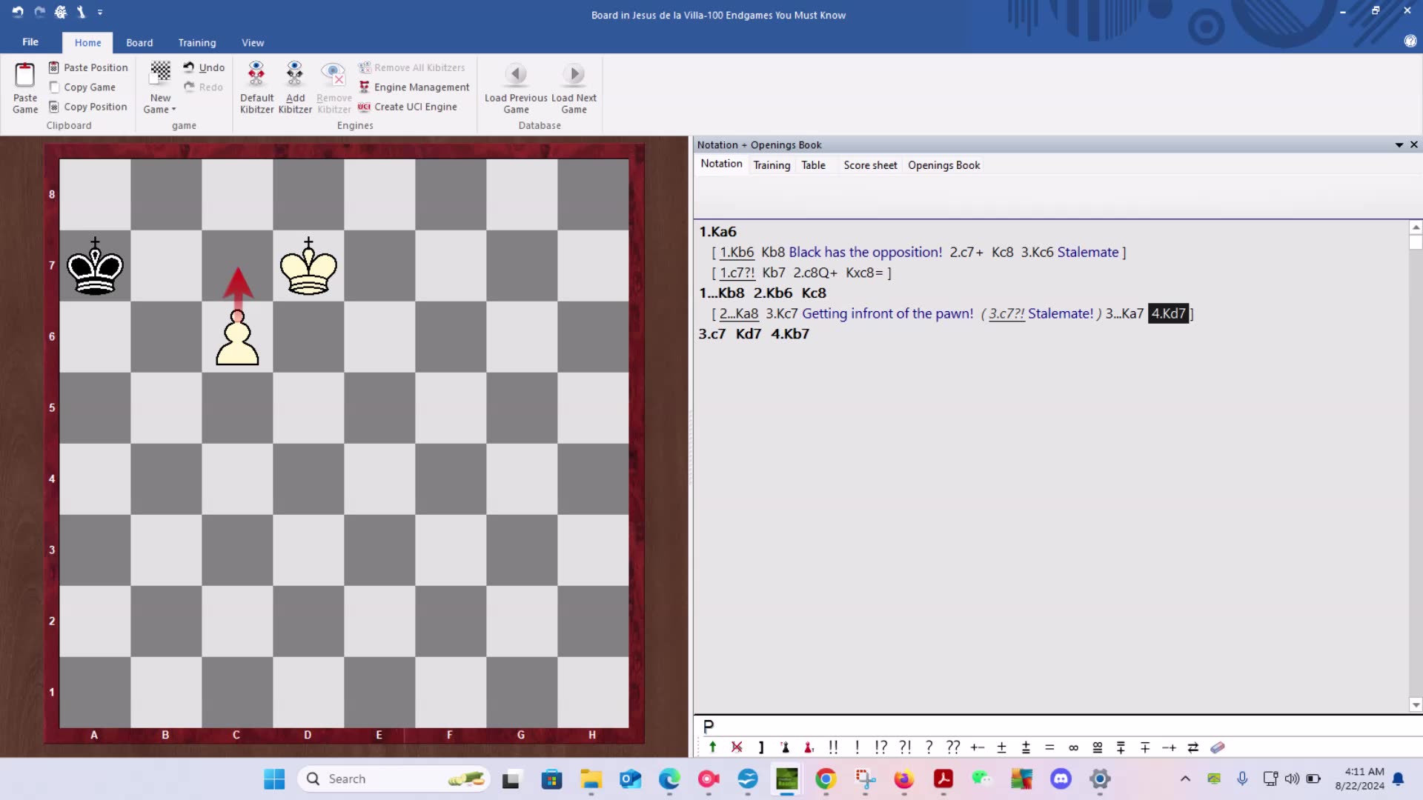Click the Paste Game clipboard icon
The width and height of the screenshot is (1423, 800).
tap(24, 76)
